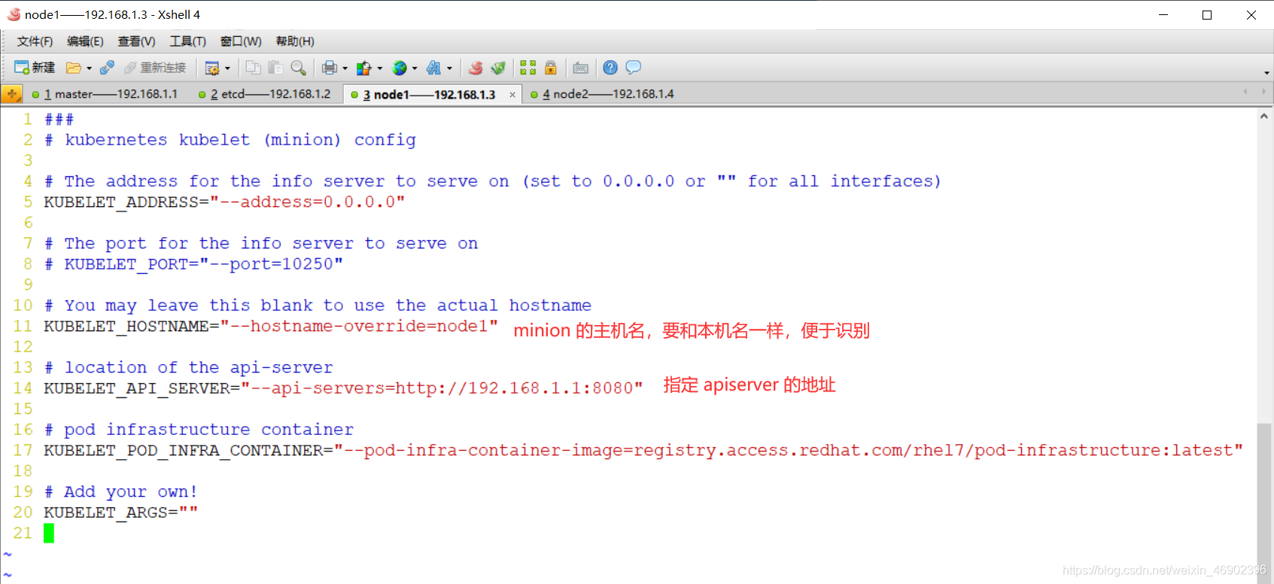Open the 帮助(H) menu
1274x584 pixels.
295,41
